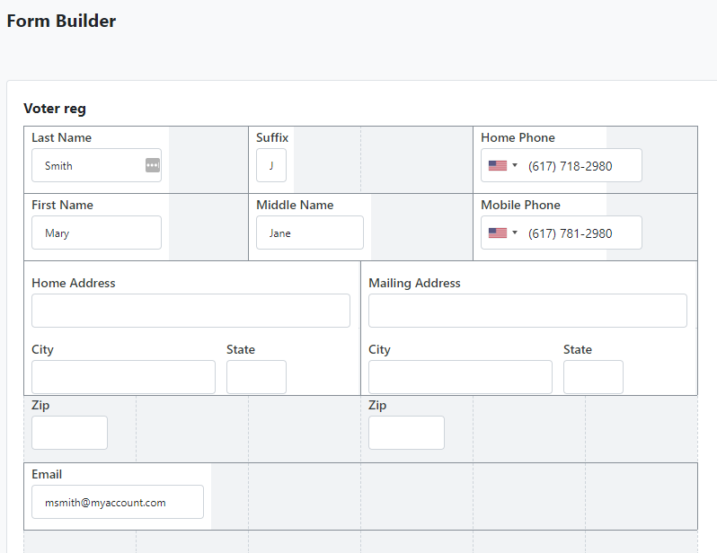Click the Middle Name label
717x553 pixels.
tap(295, 205)
